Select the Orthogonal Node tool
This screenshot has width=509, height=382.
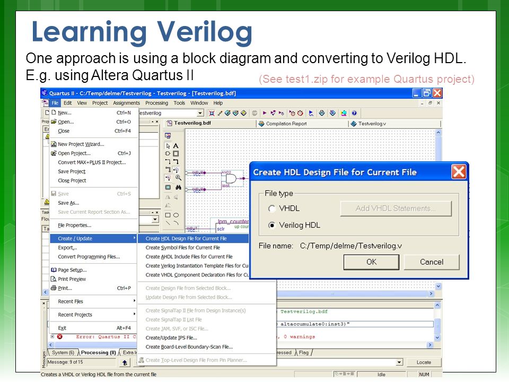point(168,161)
